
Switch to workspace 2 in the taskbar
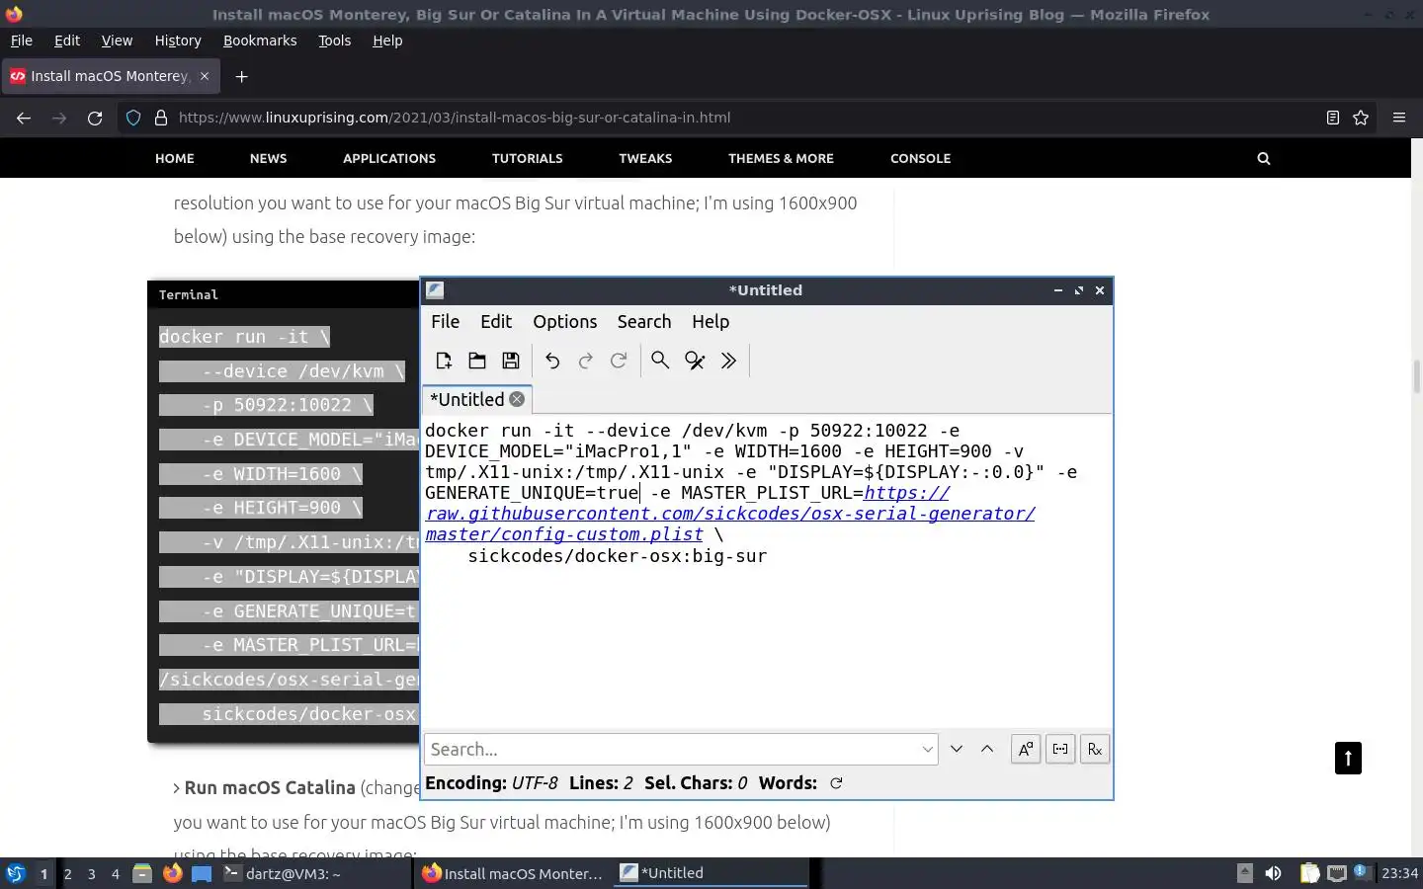(x=67, y=873)
